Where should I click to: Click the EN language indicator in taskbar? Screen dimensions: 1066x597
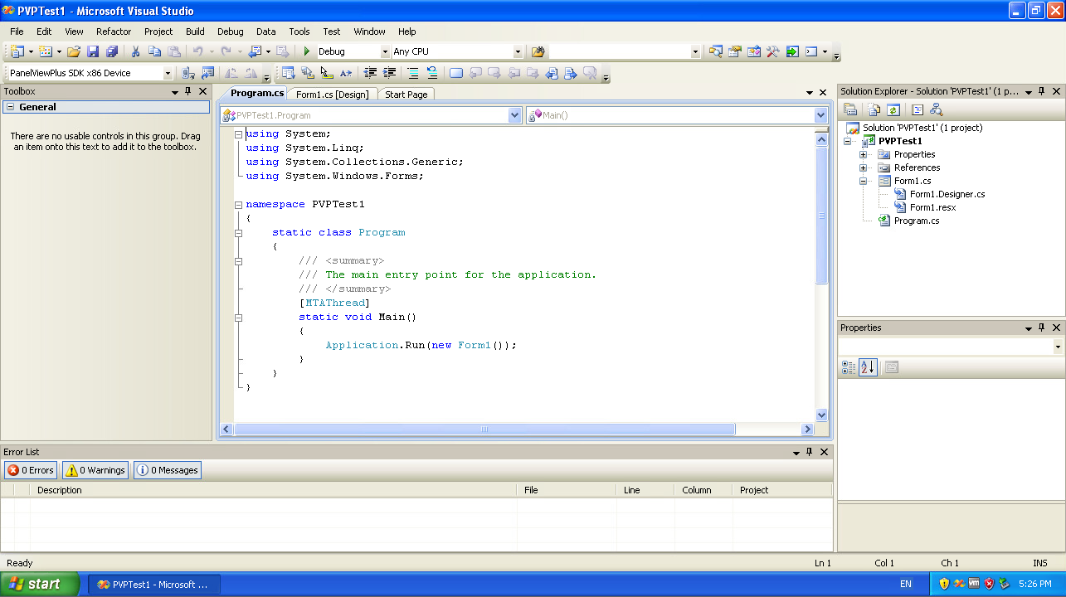coord(905,584)
